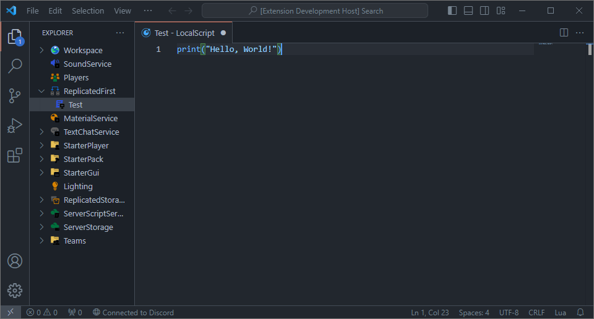594x319 pixels.
Task: Open remote window indicator in status bar
Action: click(x=11, y=313)
